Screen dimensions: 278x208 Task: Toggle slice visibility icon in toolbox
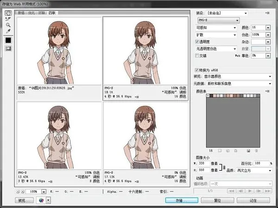point(8,48)
